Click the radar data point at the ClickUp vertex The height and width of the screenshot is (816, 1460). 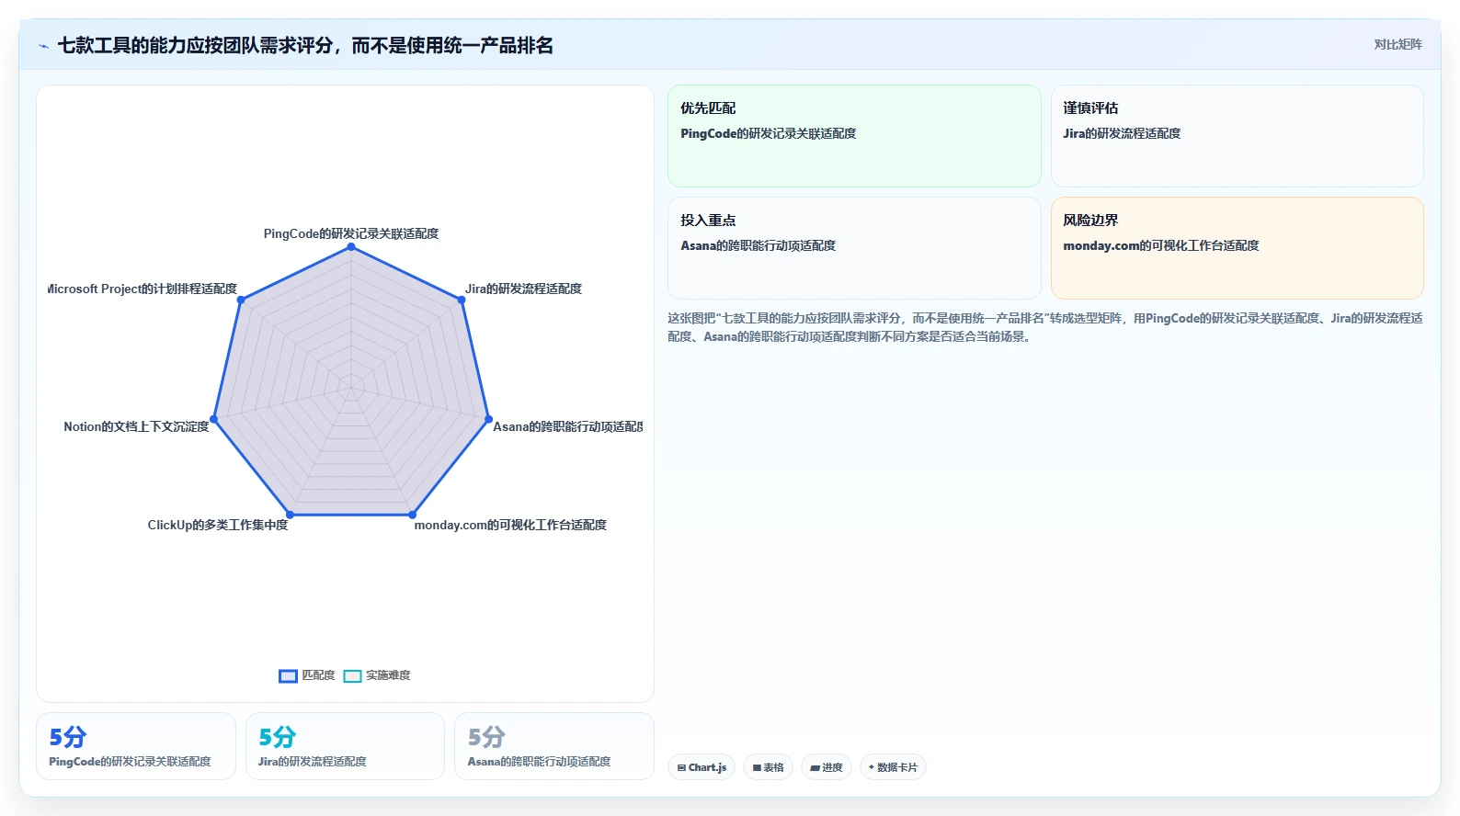point(290,515)
